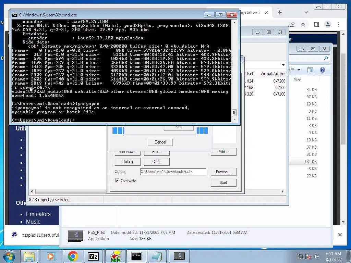Dismiss the Chrome downloads bar
Image resolution: width=351 pixels, height=263 pixels.
[340, 235]
